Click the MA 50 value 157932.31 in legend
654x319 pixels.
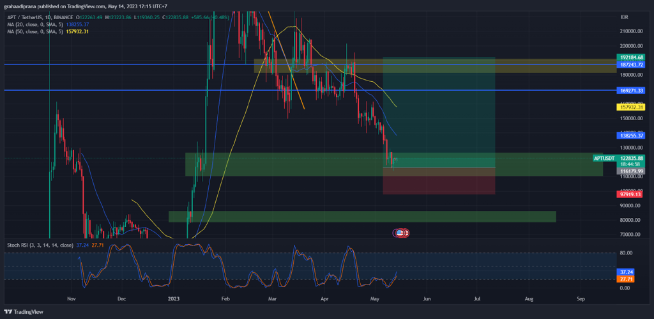point(77,31)
